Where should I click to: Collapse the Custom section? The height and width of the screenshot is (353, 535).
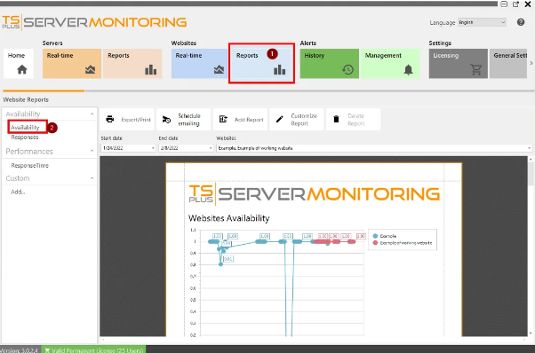tap(92, 178)
